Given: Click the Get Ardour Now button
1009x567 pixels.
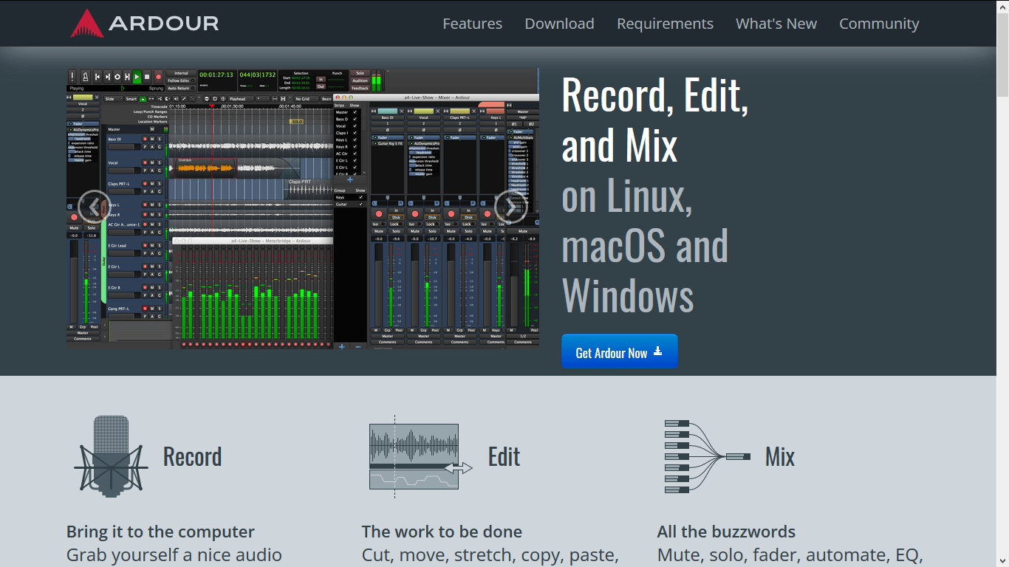Looking at the screenshot, I should (619, 351).
